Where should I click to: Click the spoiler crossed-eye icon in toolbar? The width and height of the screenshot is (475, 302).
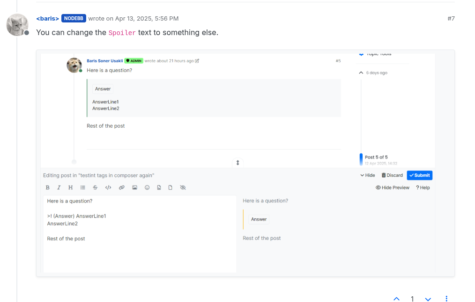[183, 187]
